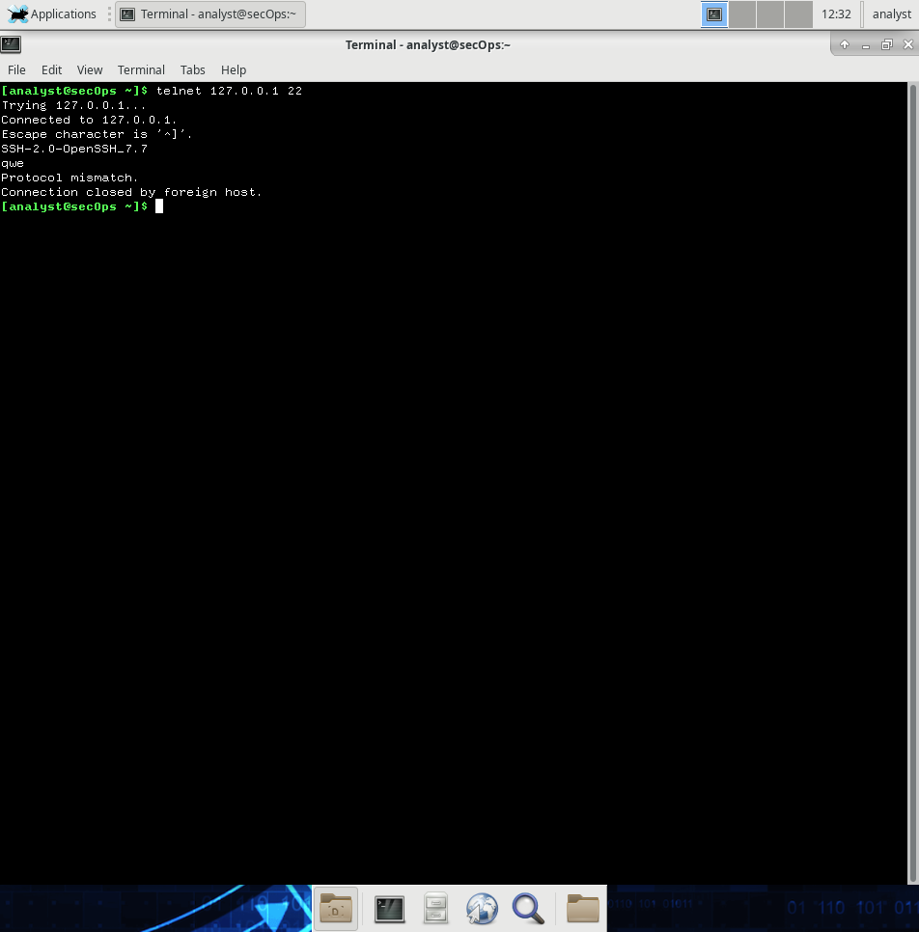Open the Help menu

(x=234, y=70)
